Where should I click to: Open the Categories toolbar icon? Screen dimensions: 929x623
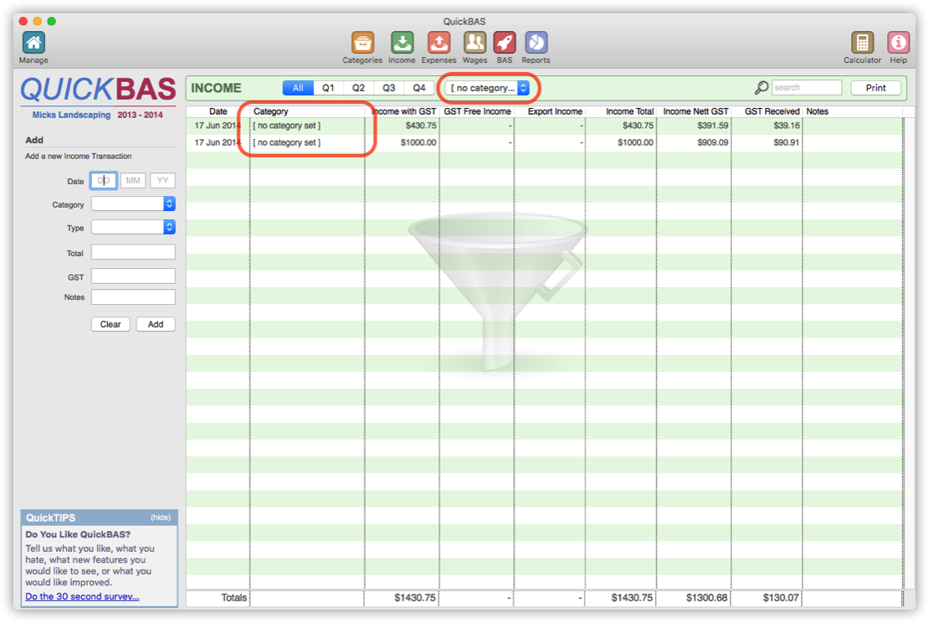[x=362, y=43]
